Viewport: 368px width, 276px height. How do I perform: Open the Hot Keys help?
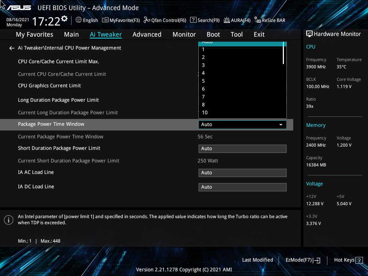348,260
